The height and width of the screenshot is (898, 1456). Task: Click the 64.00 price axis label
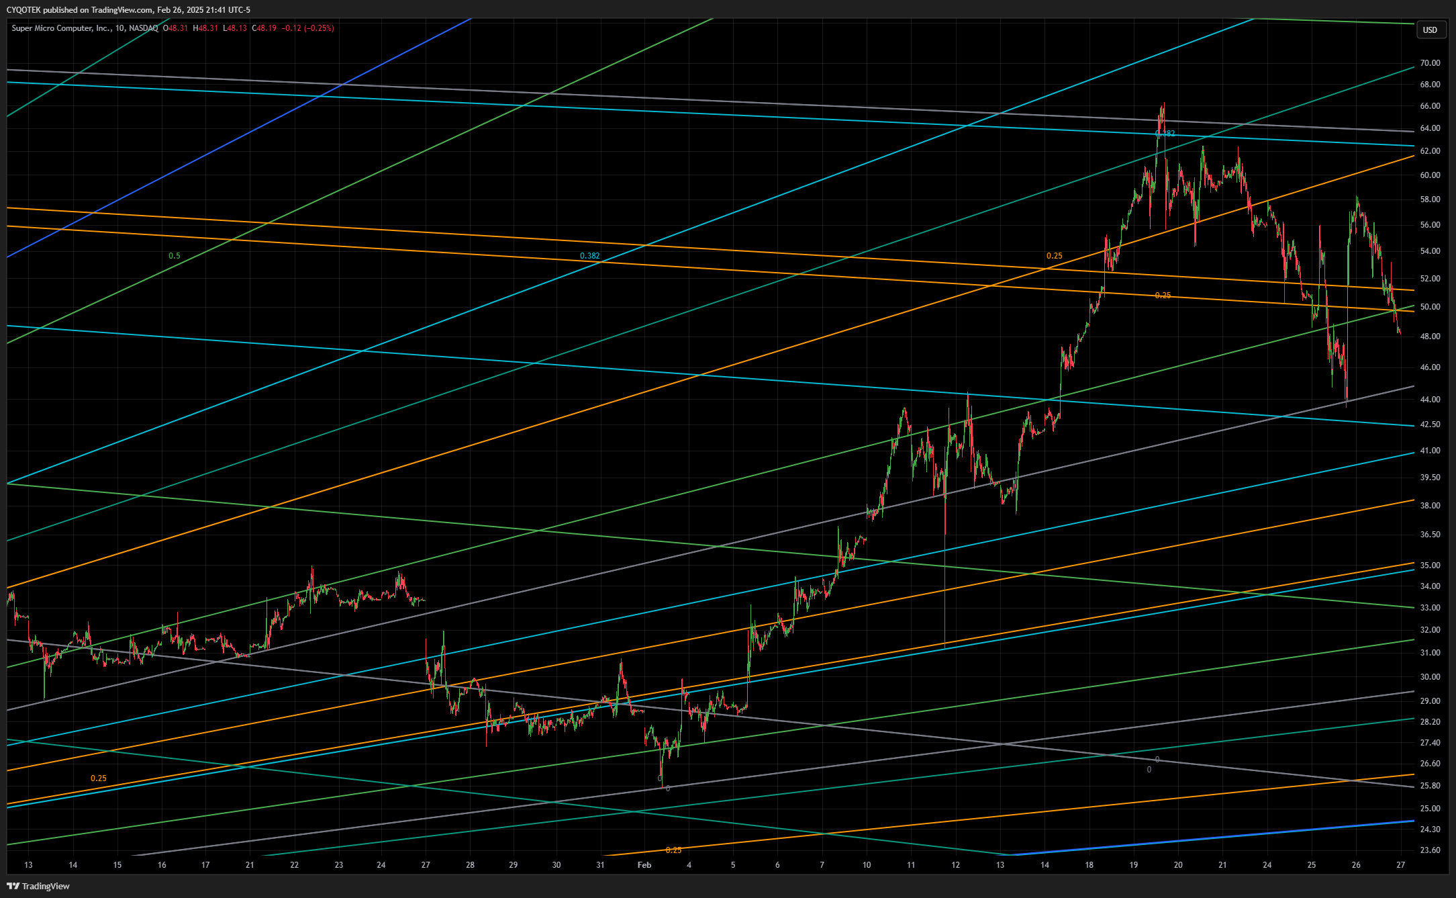click(1430, 128)
